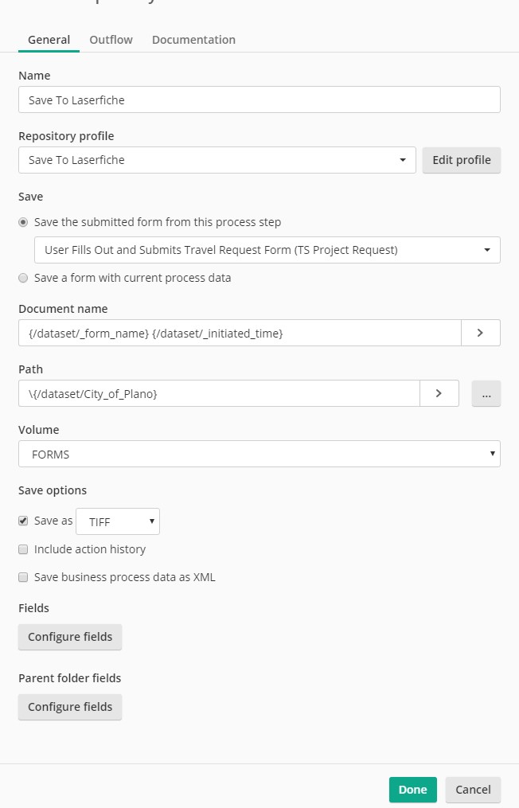Open the Documentation tab

pyautogui.click(x=193, y=40)
